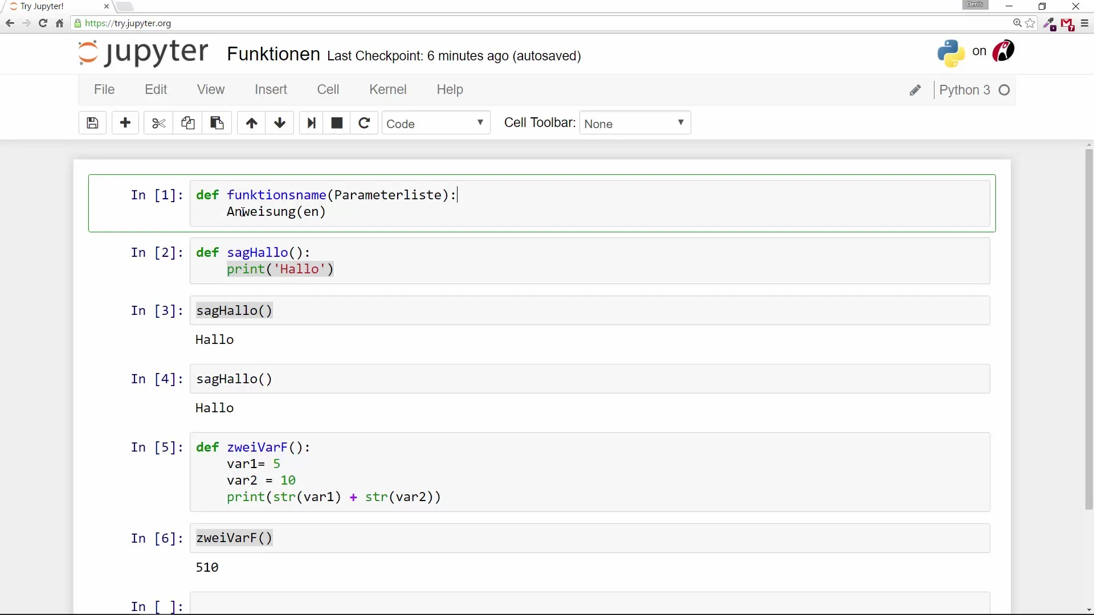
Task: Open the File menu
Action: (104, 89)
